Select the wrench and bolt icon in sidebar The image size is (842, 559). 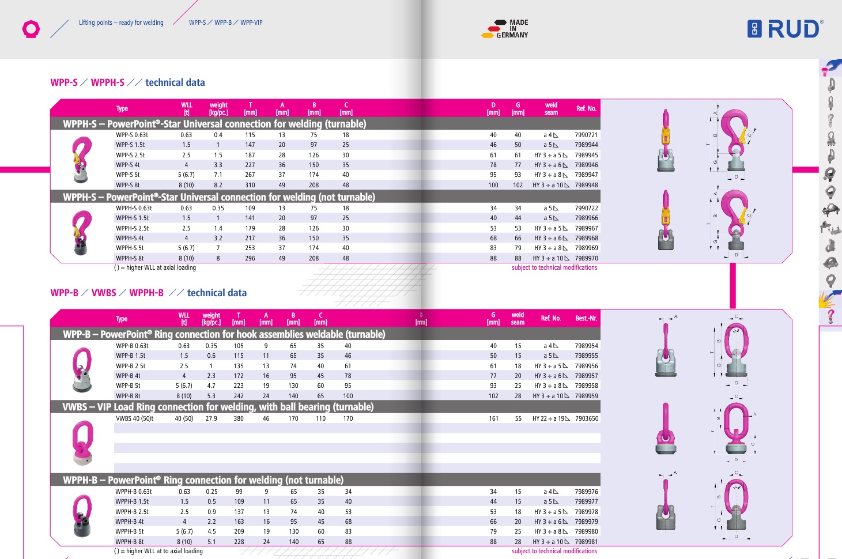click(830, 67)
